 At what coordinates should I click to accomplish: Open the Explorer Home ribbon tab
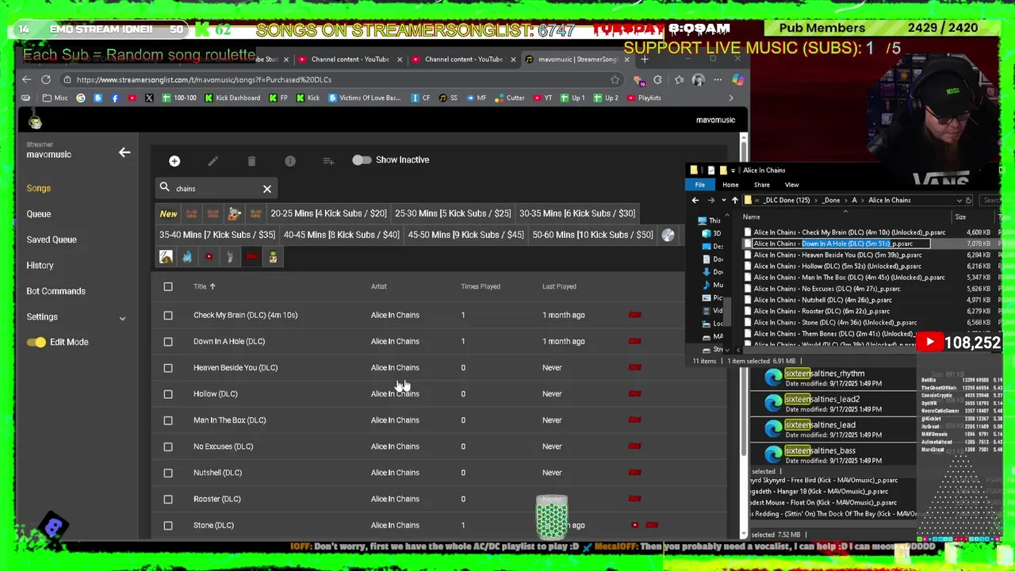(x=730, y=185)
